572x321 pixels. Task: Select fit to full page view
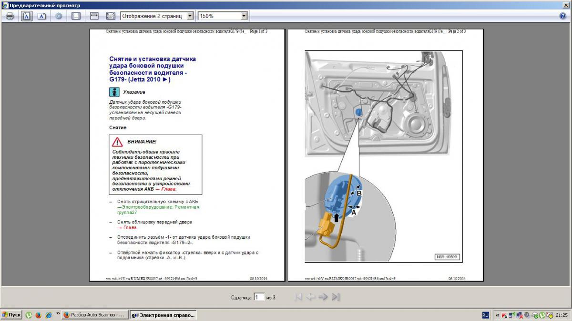click(111, 16)
